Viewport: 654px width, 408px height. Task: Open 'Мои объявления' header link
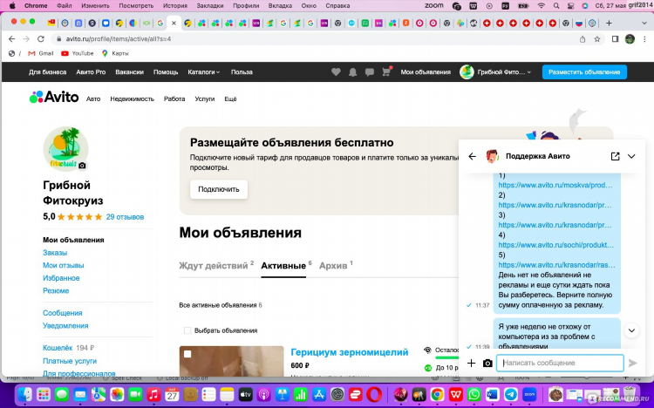pyautogui.click(x=426, y=71)
